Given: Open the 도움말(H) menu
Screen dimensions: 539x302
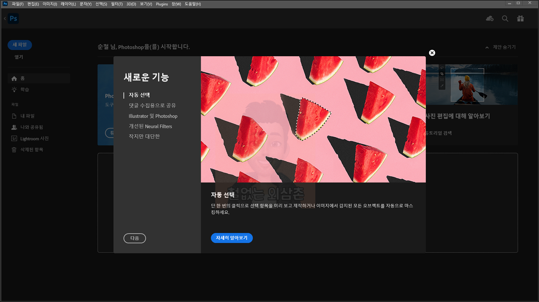Looking at the screenshot, I should (x=193, y=4).
